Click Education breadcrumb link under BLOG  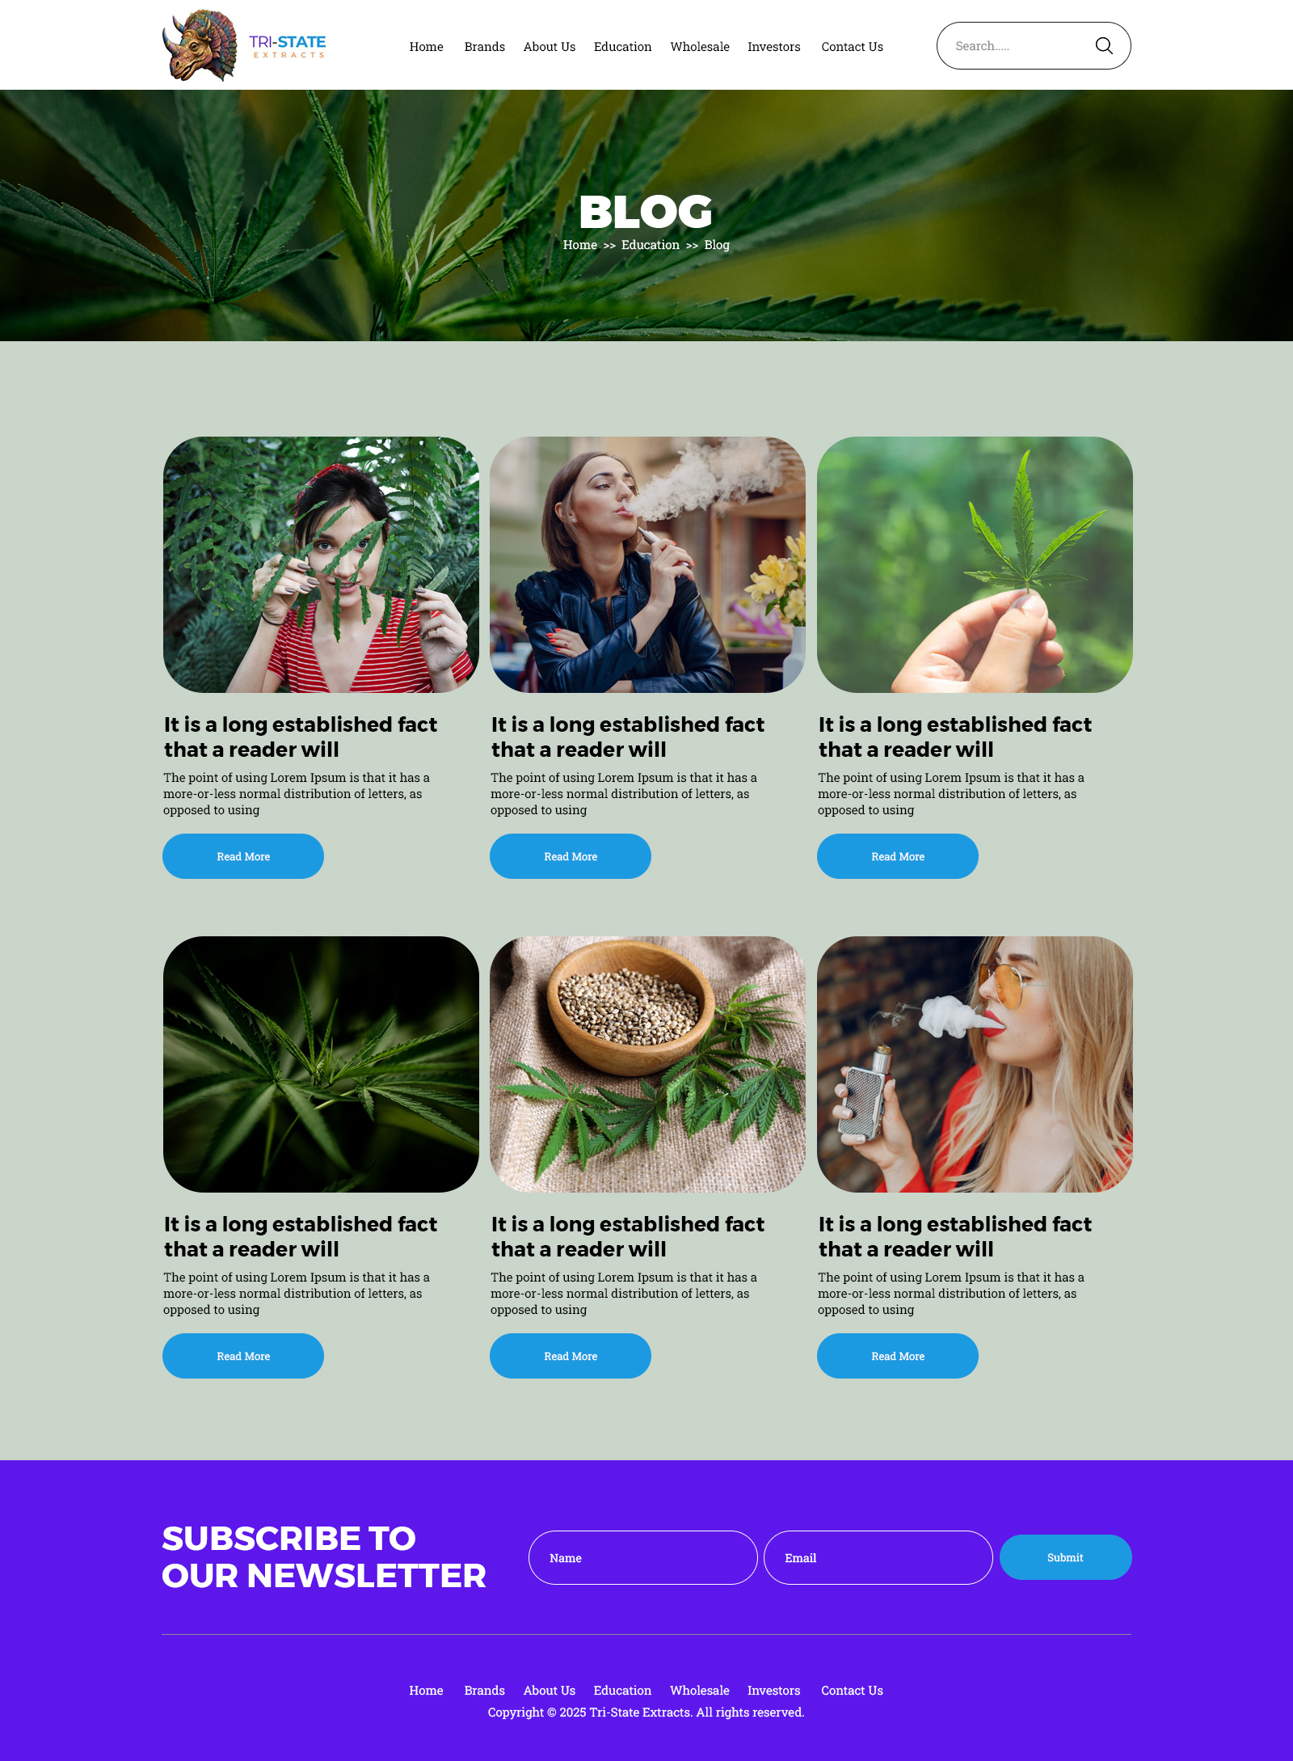click(650, 245)
